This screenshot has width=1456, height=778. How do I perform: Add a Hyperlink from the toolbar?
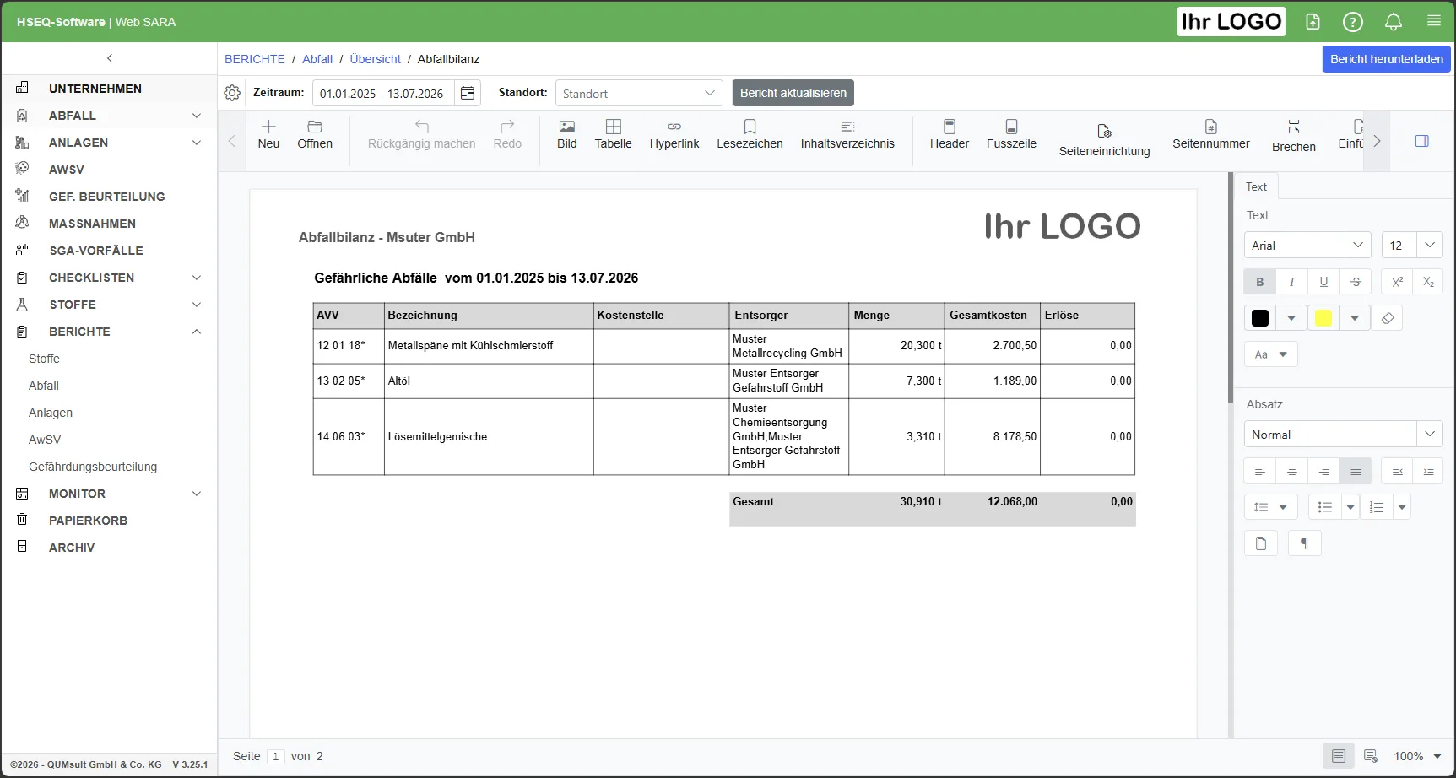[x=674, y=134]
